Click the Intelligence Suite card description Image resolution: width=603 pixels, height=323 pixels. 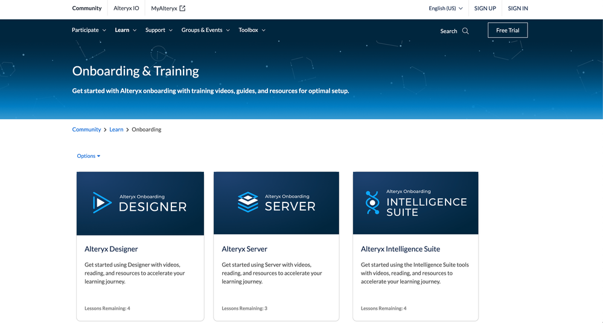415,273
